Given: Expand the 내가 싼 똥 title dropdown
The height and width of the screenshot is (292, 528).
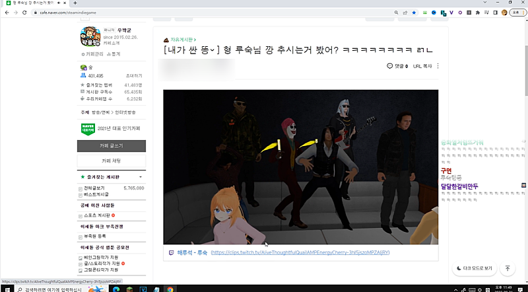Looking at the screenshot, I should tap(213, 50).
